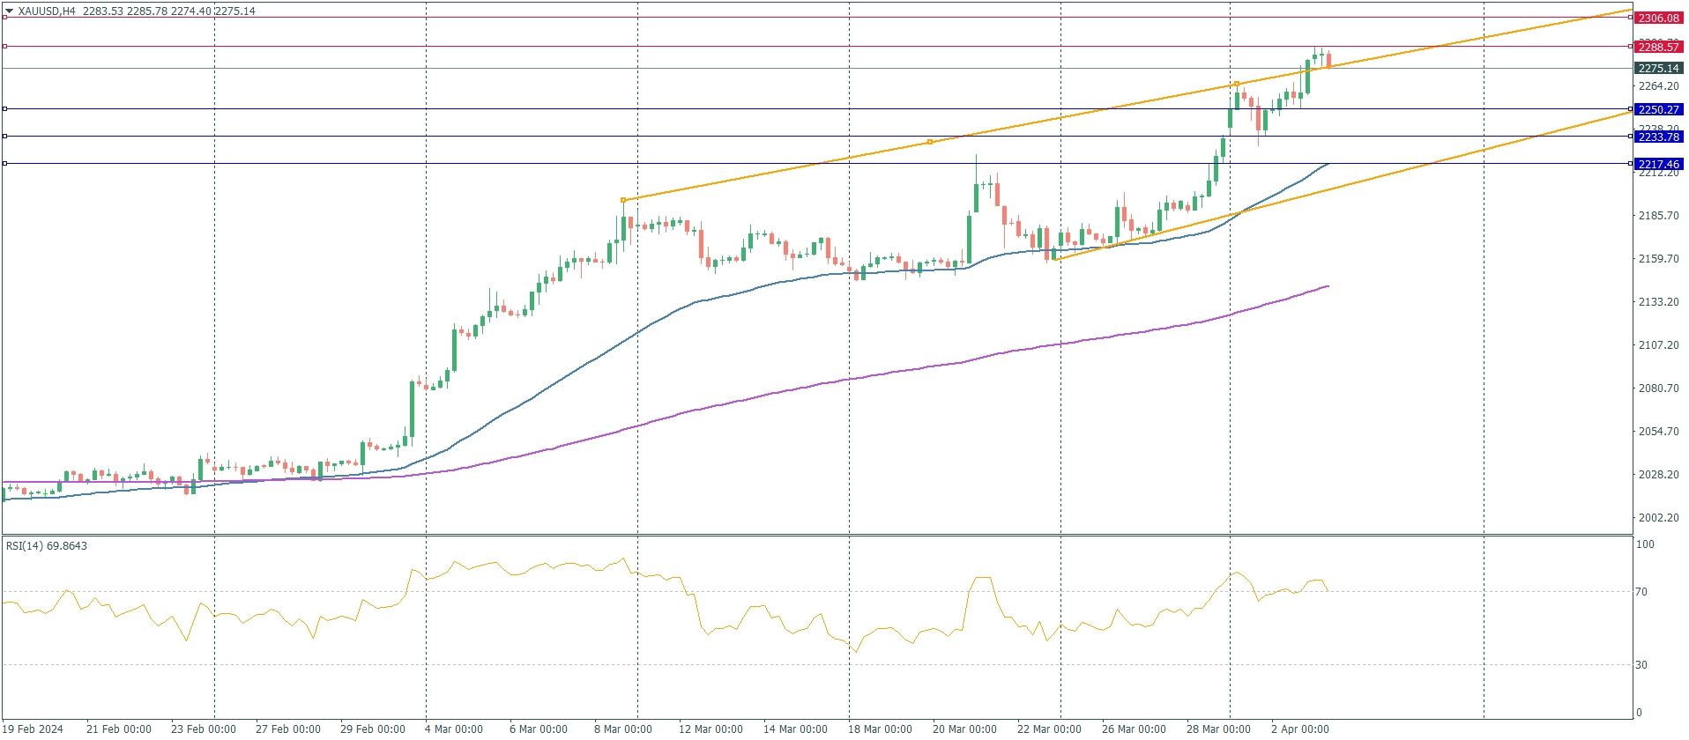The width and height of the screenshot is (1689, 740).
Task: Click the RSI(14) 69.8643 indicator label
Action: (47, 546)
